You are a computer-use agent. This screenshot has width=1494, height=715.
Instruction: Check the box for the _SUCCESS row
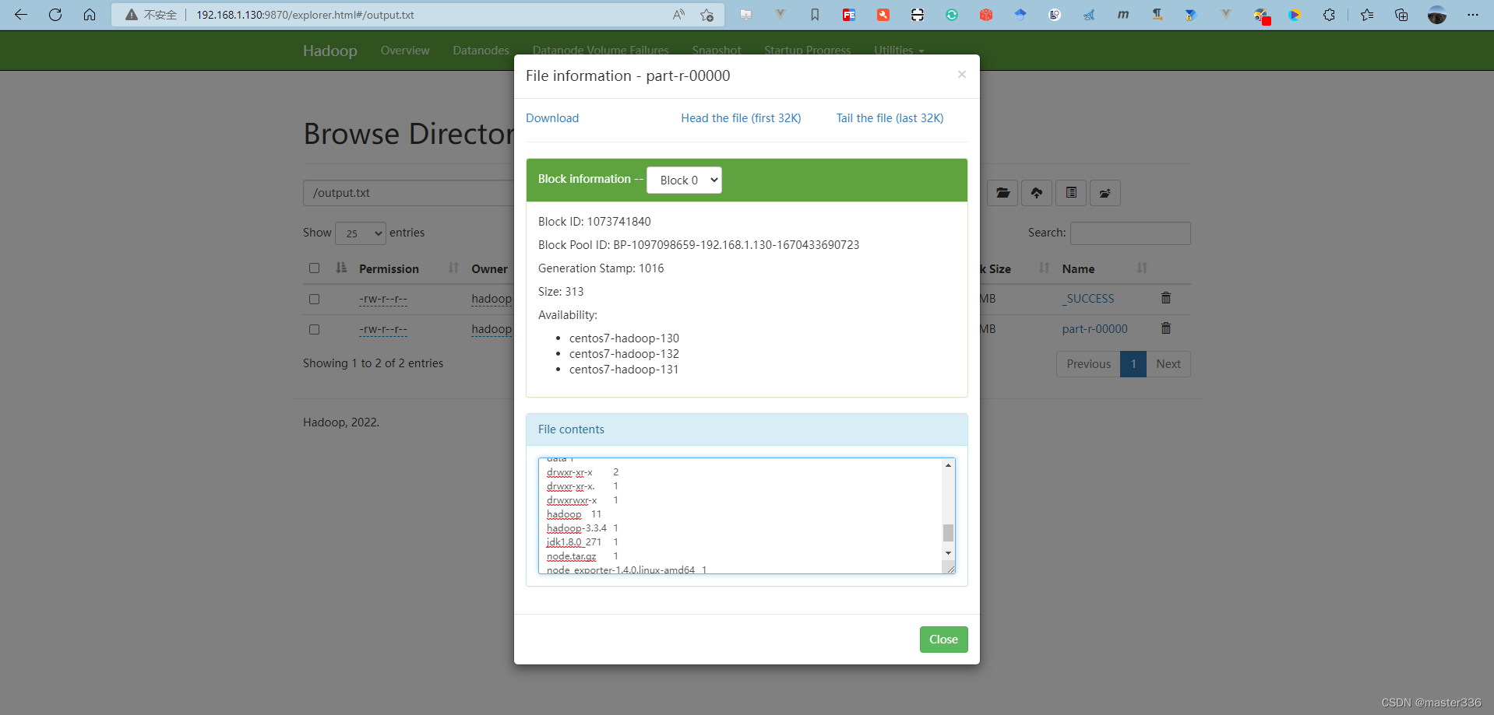tap(314, 299)
